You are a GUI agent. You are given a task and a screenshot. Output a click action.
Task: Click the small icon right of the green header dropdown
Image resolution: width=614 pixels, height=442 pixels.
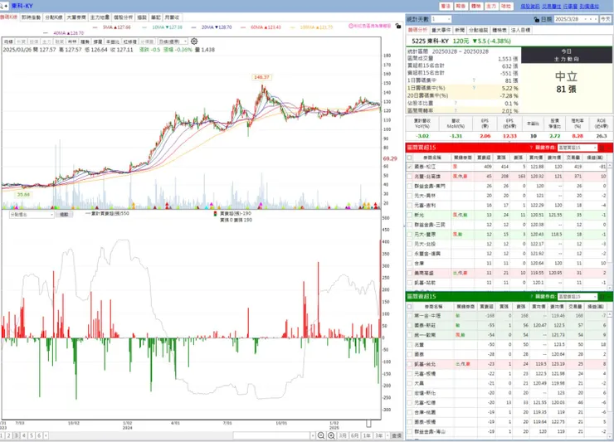pyautogui.click(x=602, y=296)
